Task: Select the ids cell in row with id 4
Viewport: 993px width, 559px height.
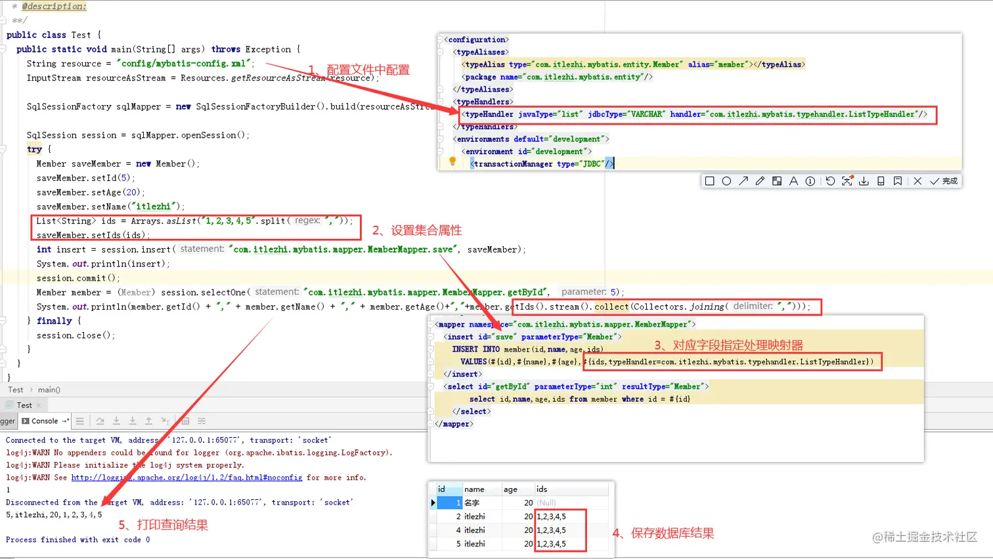Action: click(571, 531)
